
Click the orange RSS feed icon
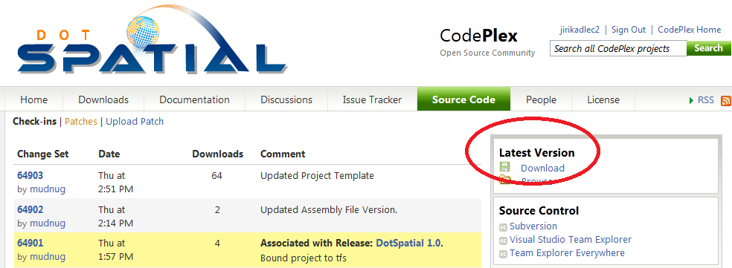pos(726,100)
